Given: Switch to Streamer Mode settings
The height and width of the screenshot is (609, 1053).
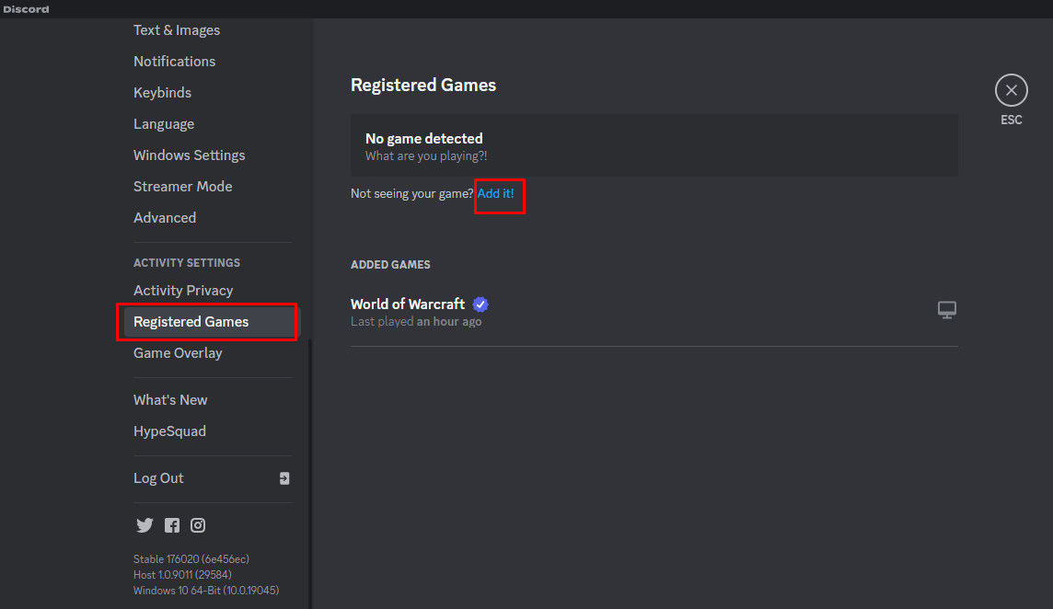Looking at the screenshot, I should pyautogui.click(x=182, y=187).
